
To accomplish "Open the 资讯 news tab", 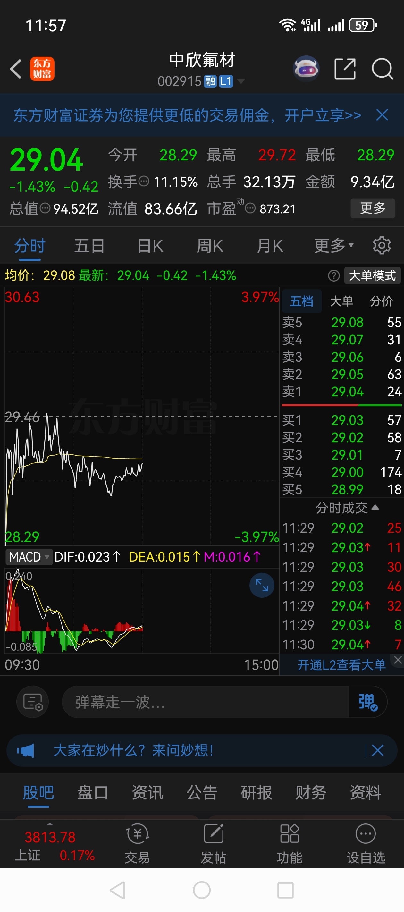I will point(147,792).
